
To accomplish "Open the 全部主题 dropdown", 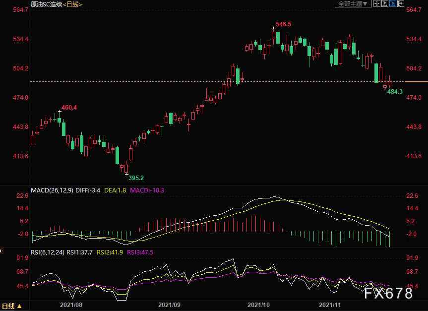I will 353,4.
